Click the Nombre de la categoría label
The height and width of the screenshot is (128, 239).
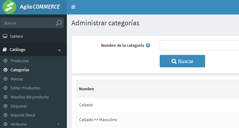123,45
